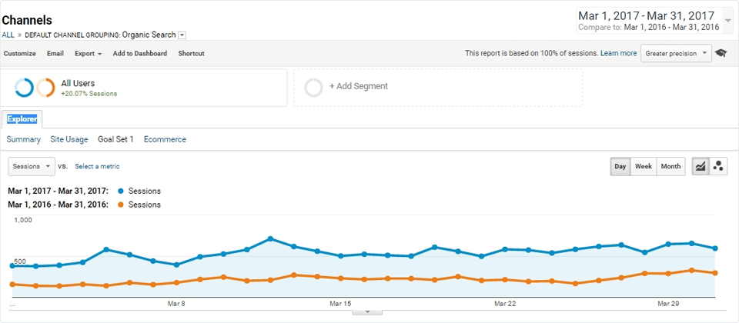The width and height of the screenshot is (739, 323).
Task: Open the date range picker arrow
Action: tap(728, 21)
